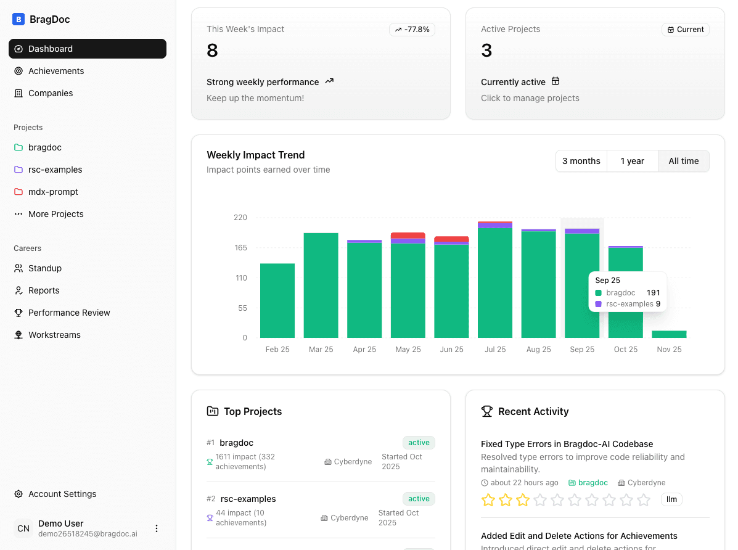
Task: Toggle the active badge on rsc-examples
Action: coord(419,498)
